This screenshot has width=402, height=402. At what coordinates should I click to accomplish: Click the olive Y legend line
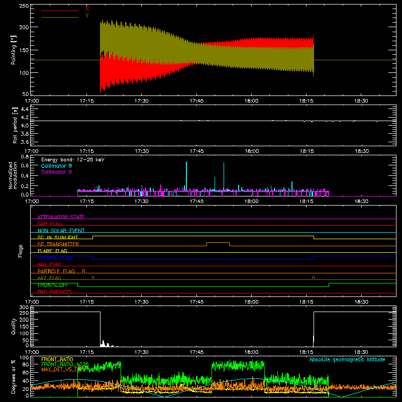pos(60,18)
